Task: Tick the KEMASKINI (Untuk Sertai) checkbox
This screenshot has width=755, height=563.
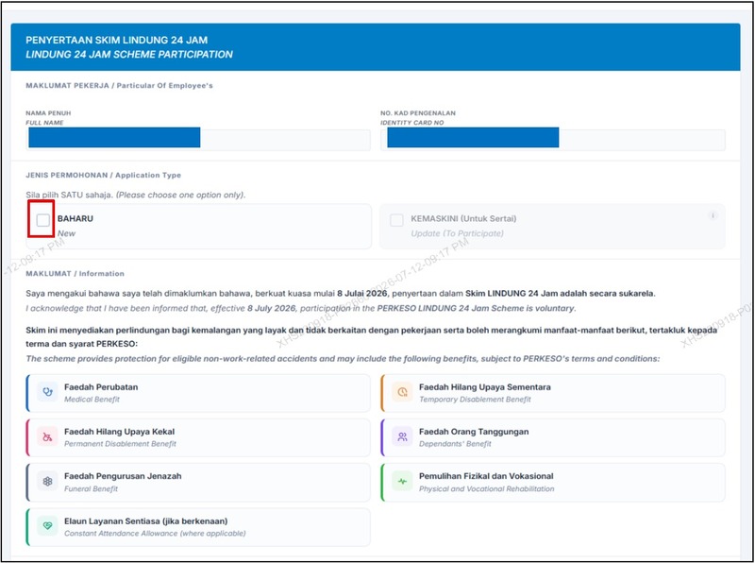Action: tap(396, 220)
